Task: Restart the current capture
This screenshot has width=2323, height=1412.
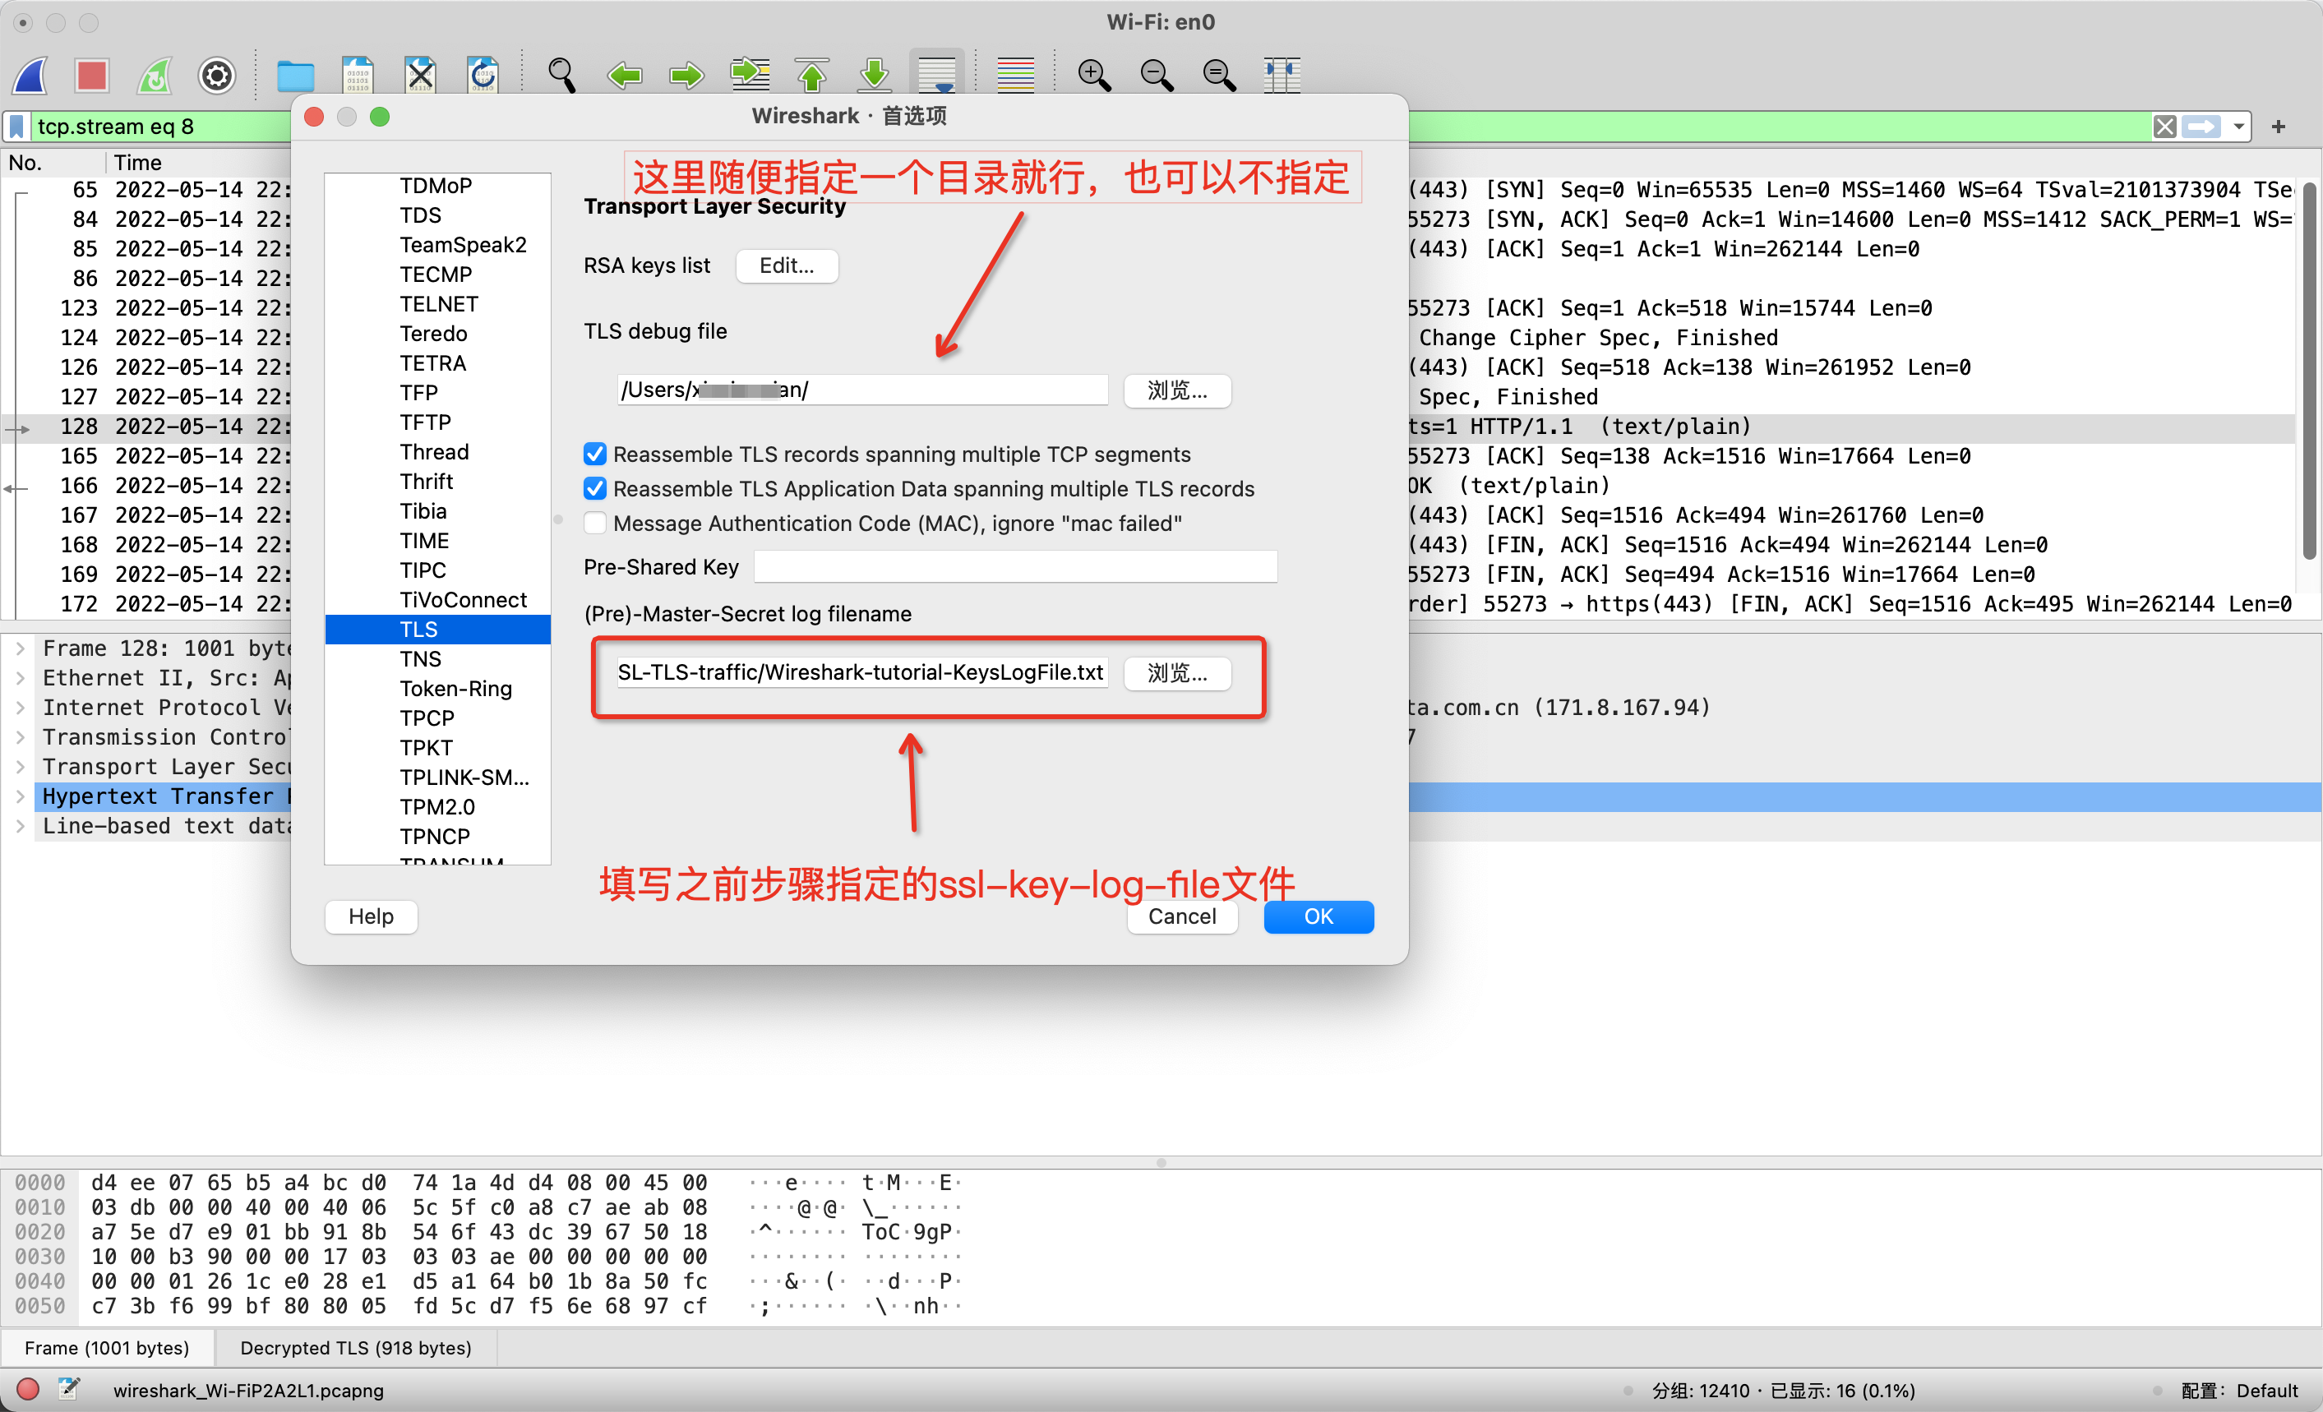Action: pos(155,76)
